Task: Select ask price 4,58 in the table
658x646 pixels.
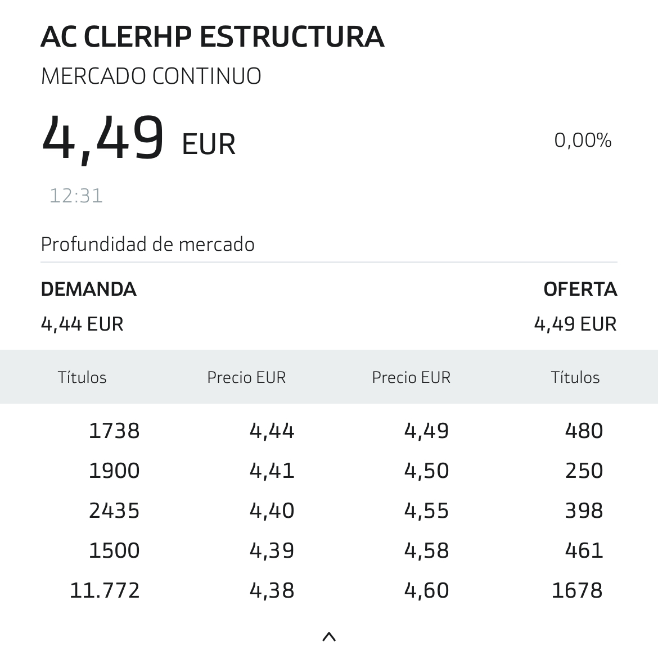Action: click(426, 550)
